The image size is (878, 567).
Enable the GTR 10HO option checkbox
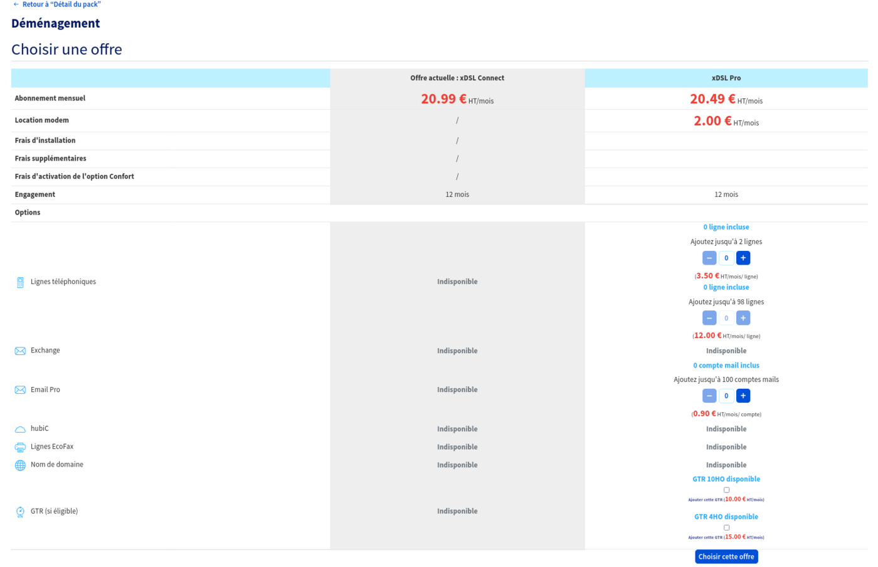click(x=726, y=490)
